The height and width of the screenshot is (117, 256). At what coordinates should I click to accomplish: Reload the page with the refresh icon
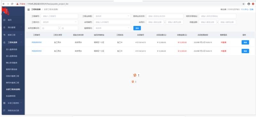pos(12,4)
